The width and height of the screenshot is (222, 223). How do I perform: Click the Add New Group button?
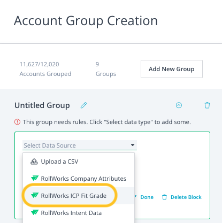click(172, 69)
